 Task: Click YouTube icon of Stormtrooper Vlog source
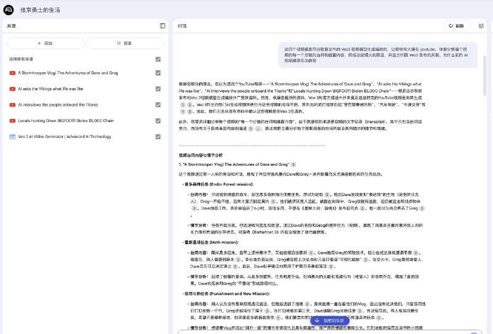click(x=12, y=73)
